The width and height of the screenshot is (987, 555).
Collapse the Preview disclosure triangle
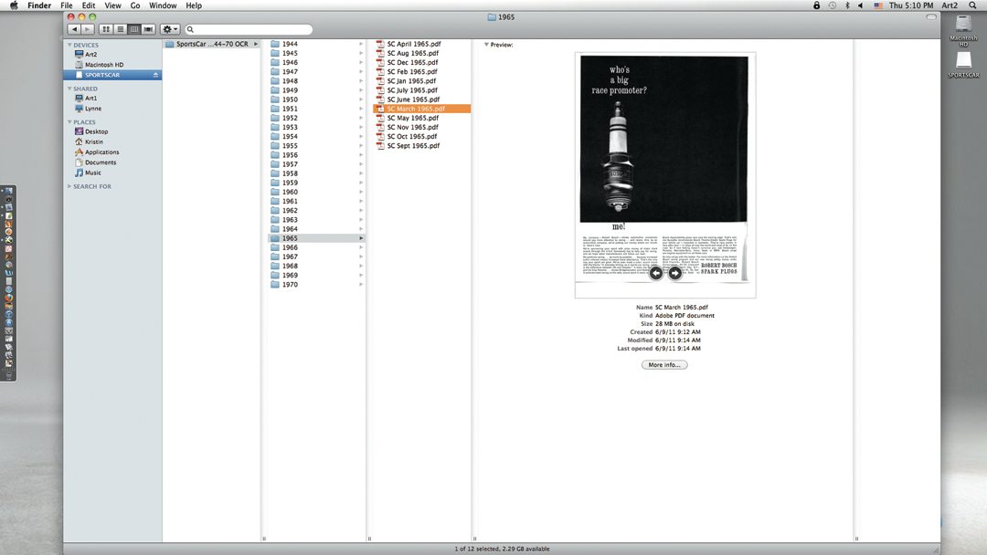pyautogui.click(x=486, y=44)
